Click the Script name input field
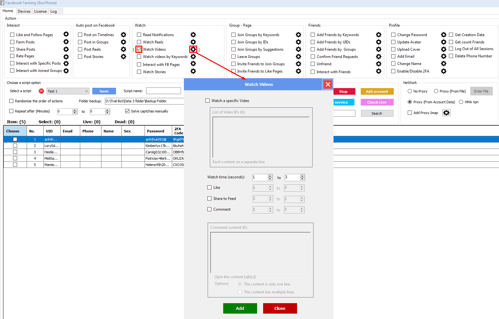Image resolution: width=499 pixels, height=319 pixels. [163, 91]
